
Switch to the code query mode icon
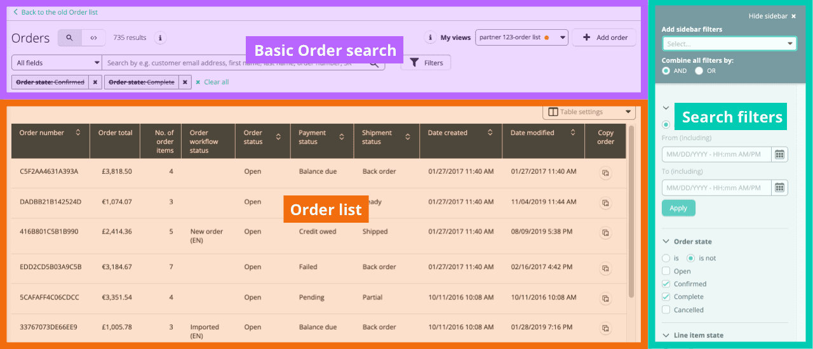click(93, 38)
